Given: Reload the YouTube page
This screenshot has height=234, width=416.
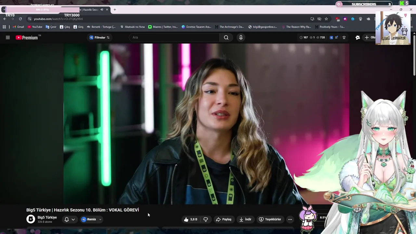Looking at the screenshot, I should click(x=20, y=19).
